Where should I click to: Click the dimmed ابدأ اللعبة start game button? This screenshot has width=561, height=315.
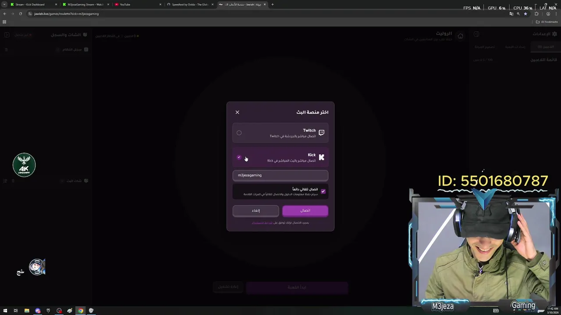[x=297, y=287]
